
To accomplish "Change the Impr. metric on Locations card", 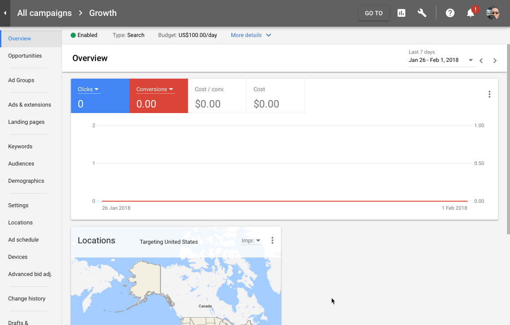I will click(251, 241).
